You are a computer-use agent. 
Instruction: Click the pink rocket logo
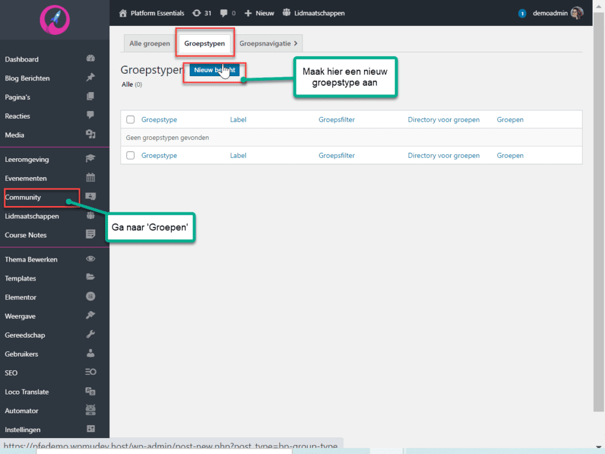tap(55, 19)
